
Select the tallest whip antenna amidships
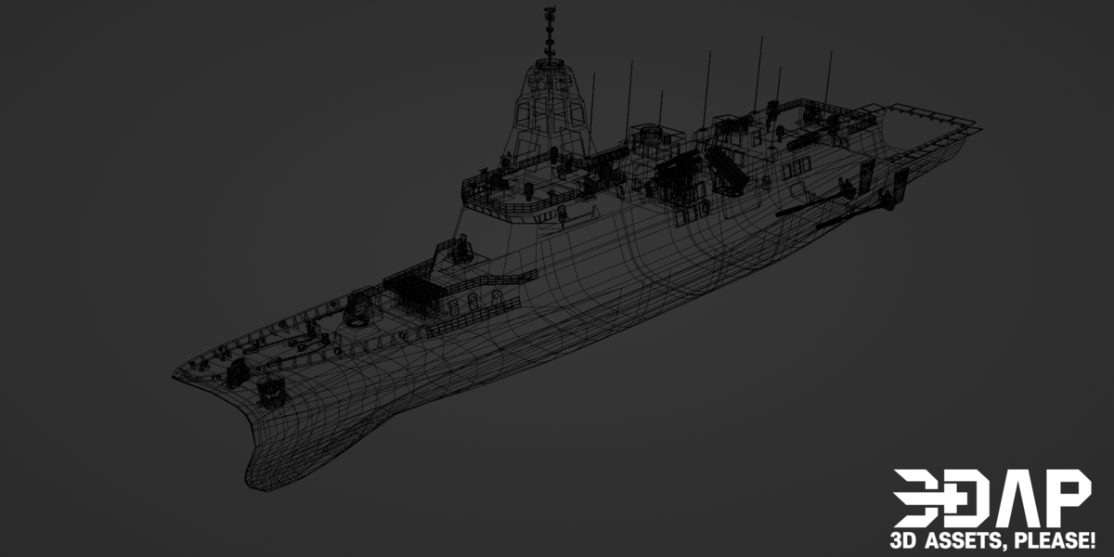[758, 76]
